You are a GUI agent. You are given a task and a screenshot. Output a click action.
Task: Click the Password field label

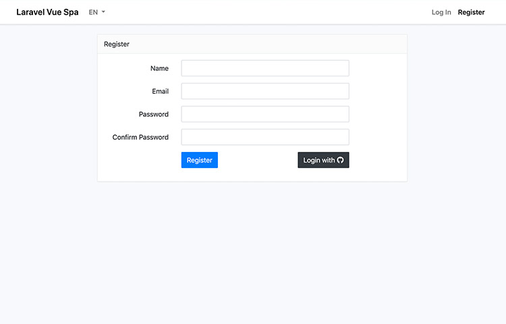153,114
